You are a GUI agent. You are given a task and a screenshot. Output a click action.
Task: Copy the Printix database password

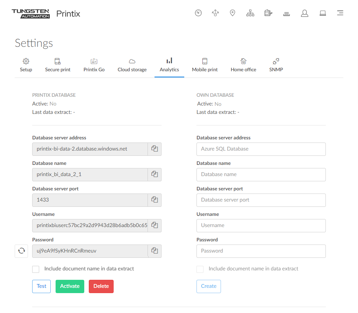[155, 251]
